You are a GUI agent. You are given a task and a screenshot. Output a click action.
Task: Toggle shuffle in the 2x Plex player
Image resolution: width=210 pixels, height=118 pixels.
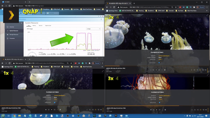pos(197,70)
